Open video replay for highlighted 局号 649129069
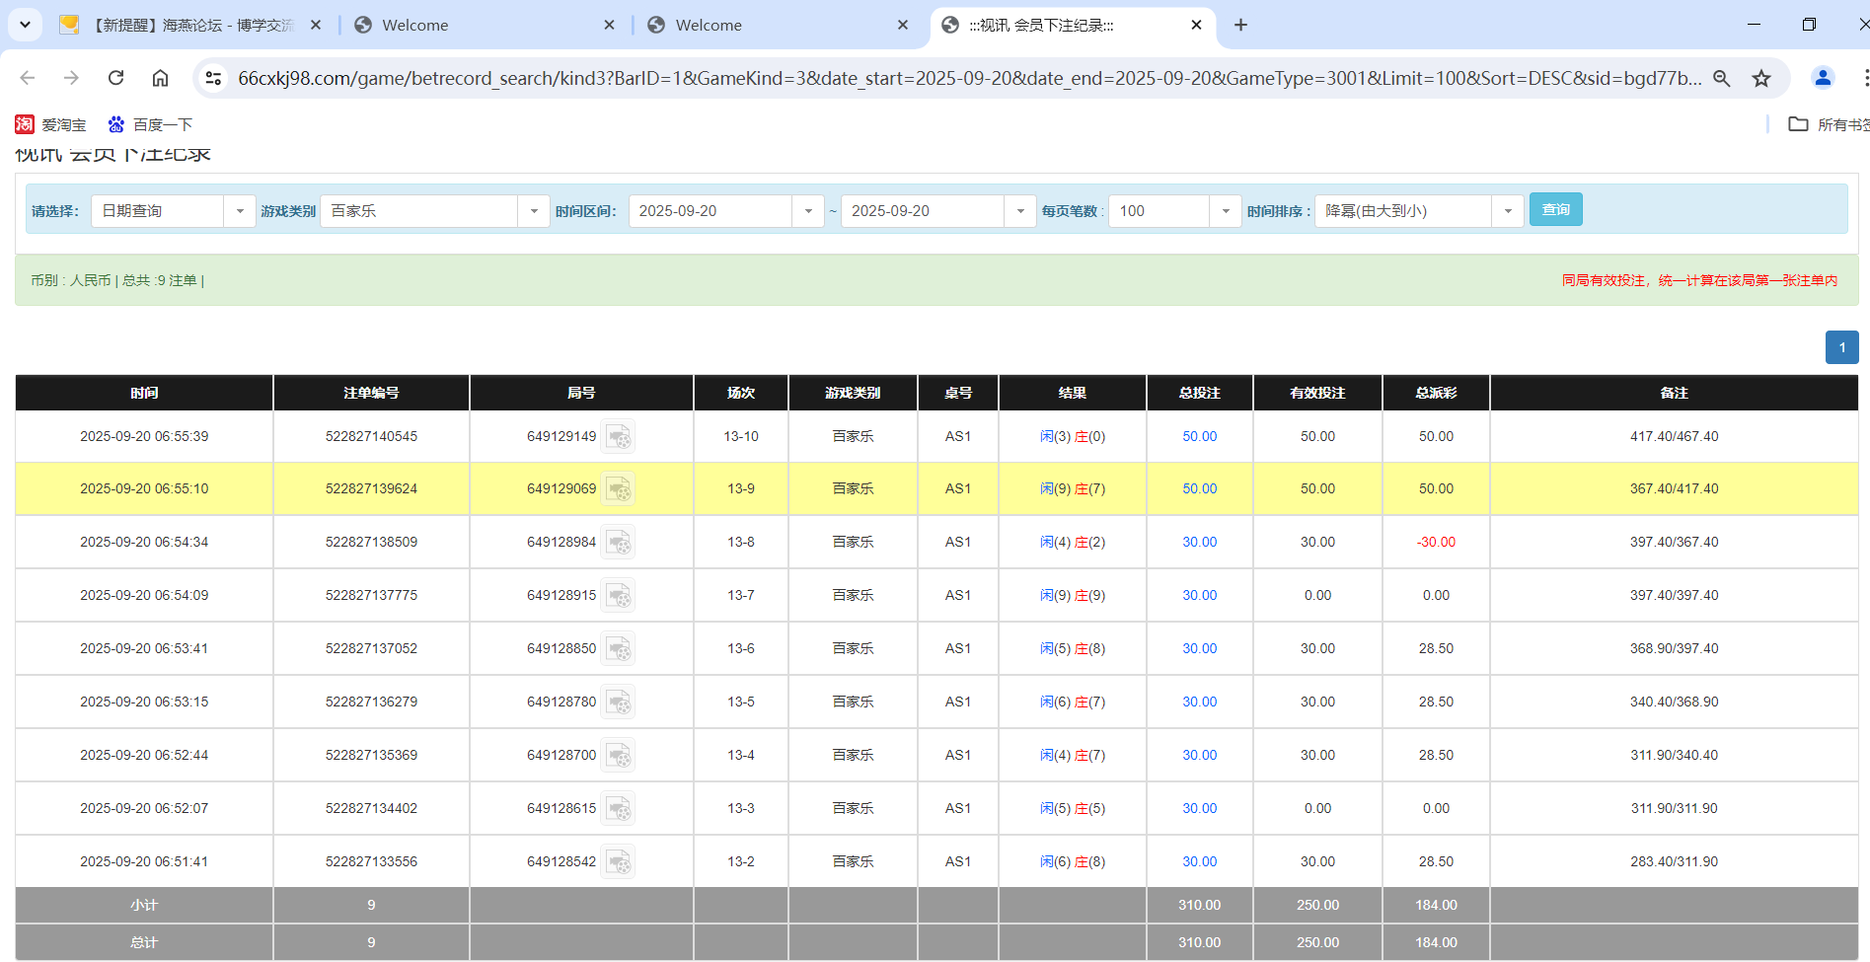The image size is (1870, 962). coord(619,488)
